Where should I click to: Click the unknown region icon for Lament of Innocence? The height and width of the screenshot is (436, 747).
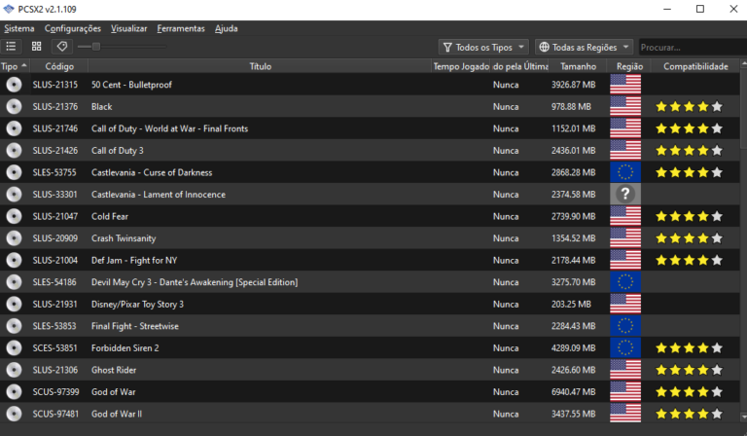pyautogui.click(x=625, y=195)
